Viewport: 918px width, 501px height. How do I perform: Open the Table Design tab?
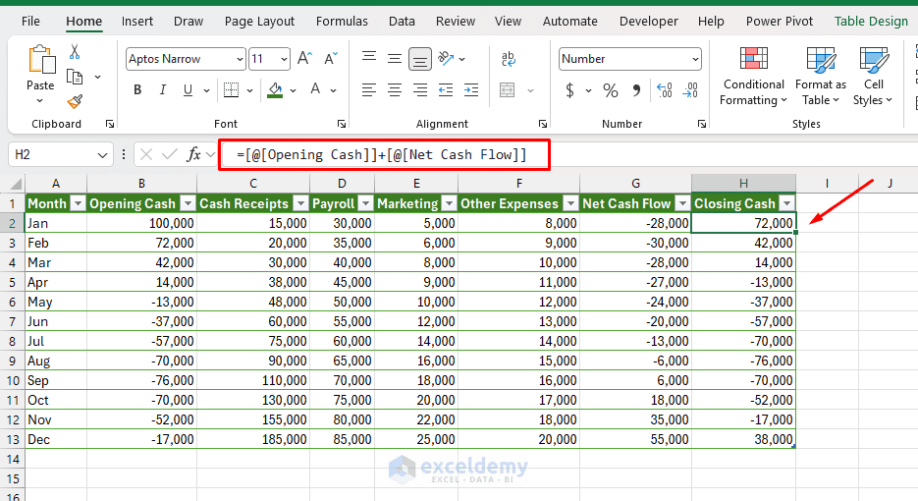click(871, 22)
